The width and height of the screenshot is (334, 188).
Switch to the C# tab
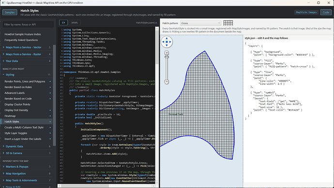63,23
